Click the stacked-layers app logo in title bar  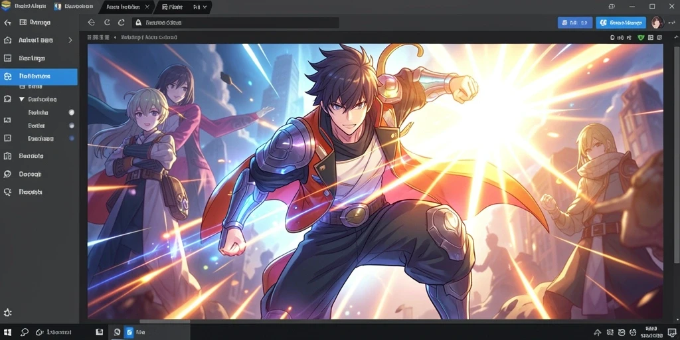pos(5,6)
